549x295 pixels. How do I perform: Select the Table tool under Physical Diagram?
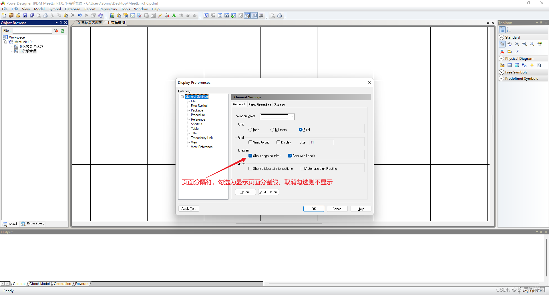(510, 65)
